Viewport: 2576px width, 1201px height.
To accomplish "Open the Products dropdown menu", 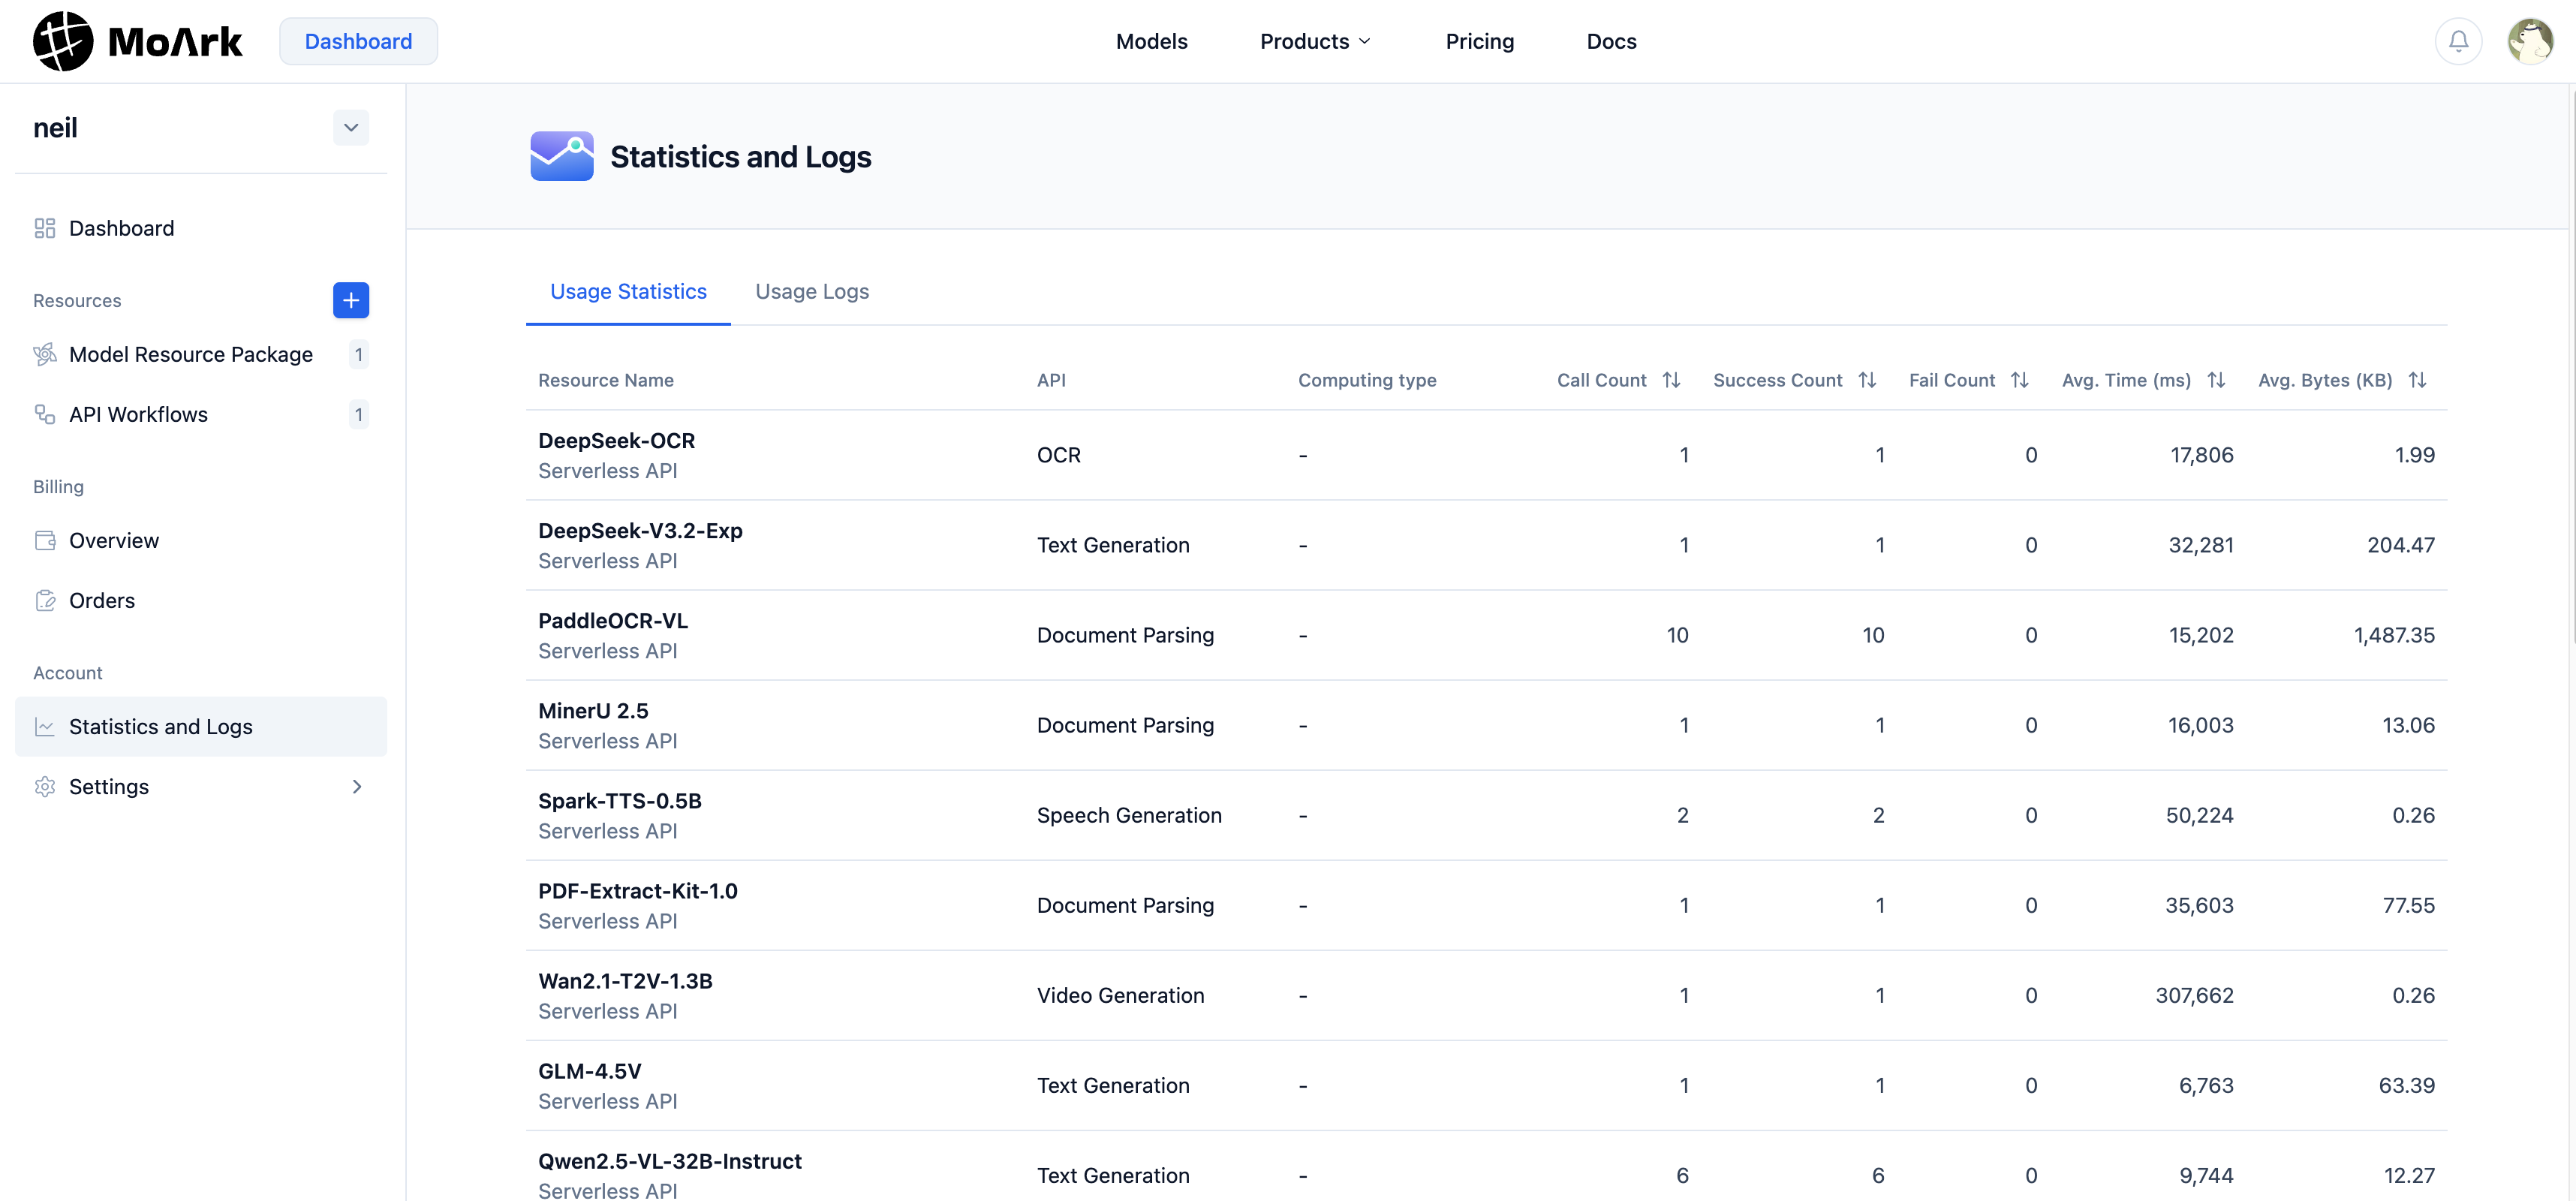I will click(1314, 41).
